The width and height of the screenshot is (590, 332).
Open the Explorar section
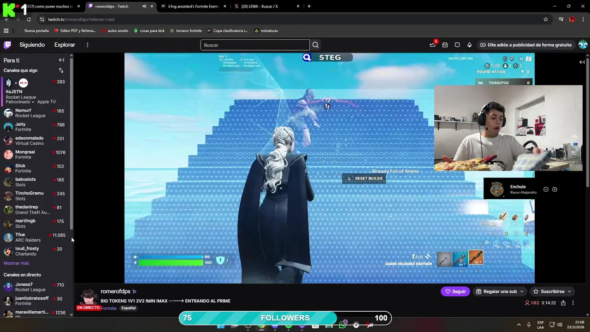[65, 45]
